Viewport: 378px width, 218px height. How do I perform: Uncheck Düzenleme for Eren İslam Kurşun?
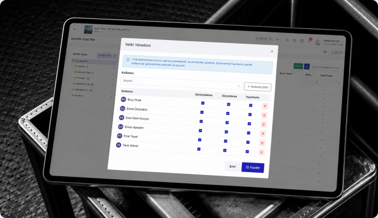tap(227, 123)
